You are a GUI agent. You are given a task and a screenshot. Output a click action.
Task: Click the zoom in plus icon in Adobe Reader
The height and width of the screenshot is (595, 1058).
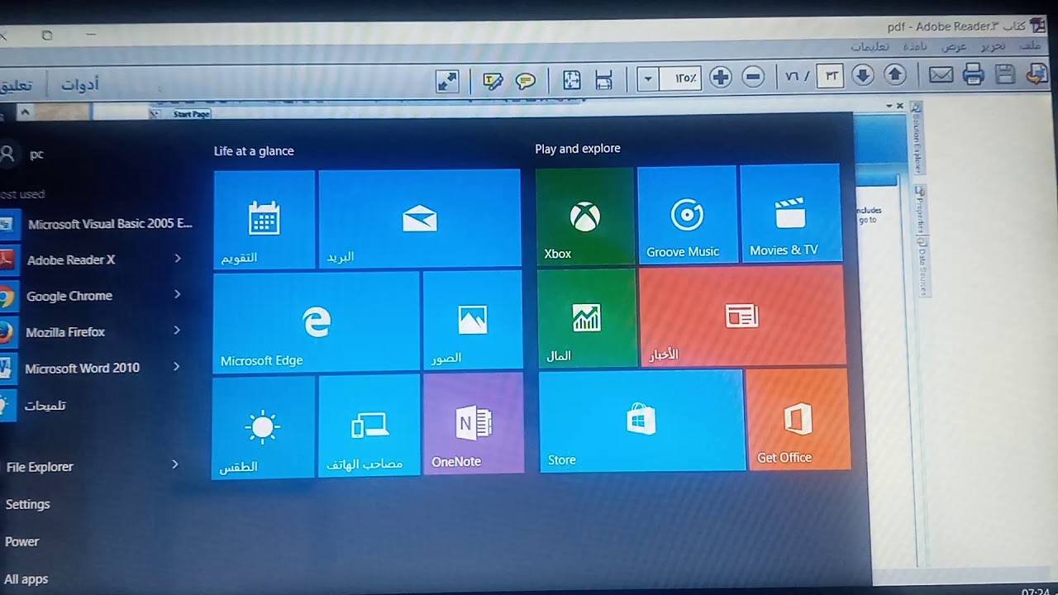721,78
